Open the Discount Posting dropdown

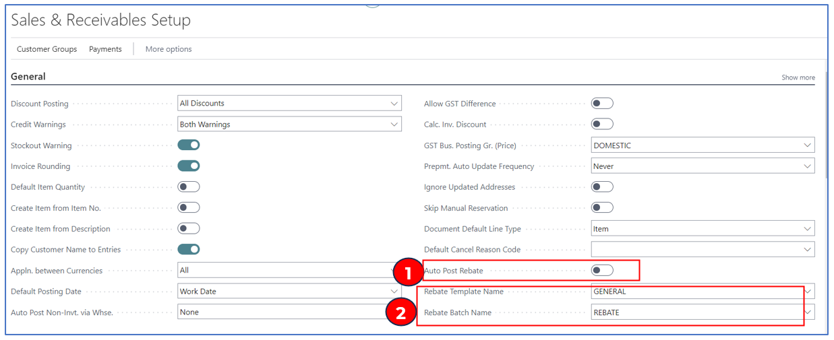point(290,103)
